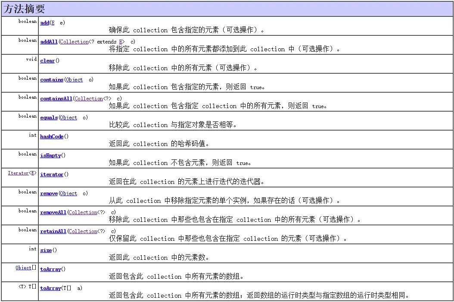Screen dimensions: 454x302
Task: Click the E type link in add(E e)
Action: [53, 23]
